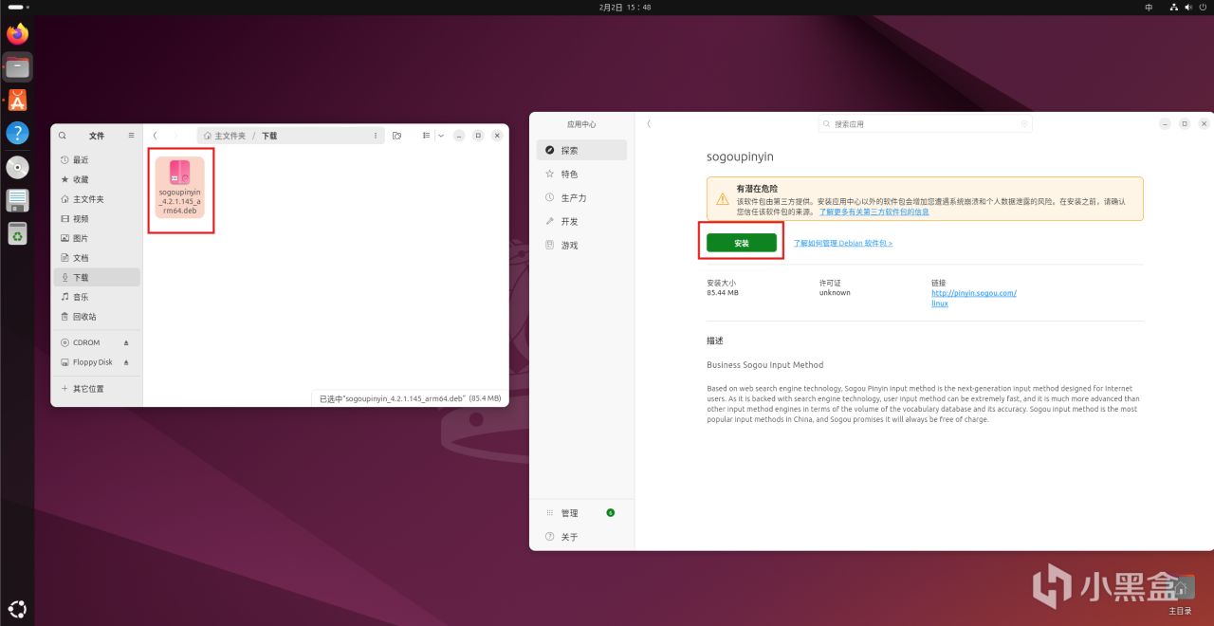Show applications with the Ubuntu logo button
Image resolution: width=1214 pixels, height=626 pixels.
tap(17, 609)
